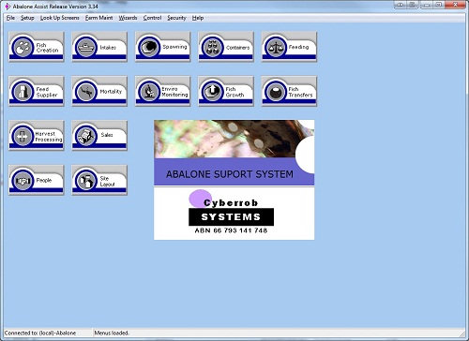The width and height of the screenshot is (469, 341).
Task: Open the Fish Creation module
Action: [37, 47]
